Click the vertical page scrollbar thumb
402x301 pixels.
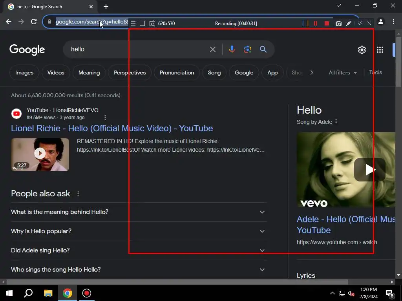click(x=398, y=62)
